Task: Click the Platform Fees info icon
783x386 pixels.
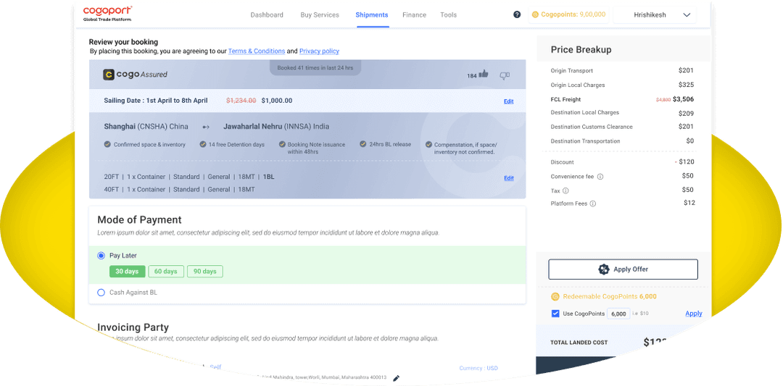Action: click(x=593, y=204)
